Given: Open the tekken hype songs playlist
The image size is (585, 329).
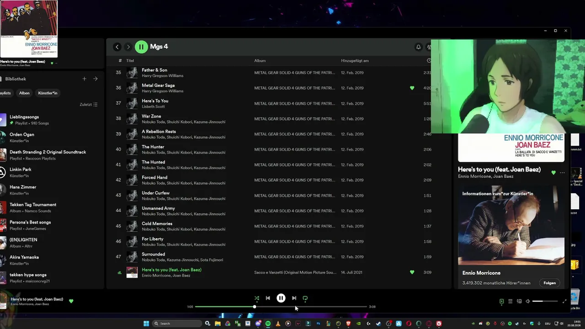Looking at the screenshot, I should click(x=49, y=277).
